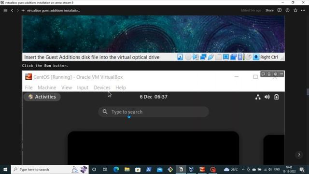Image resolution: width=309 pixels, height=174 pixels.
Task: Click the ENG language indicator in the tray
Action: click(x=277, y=170)
